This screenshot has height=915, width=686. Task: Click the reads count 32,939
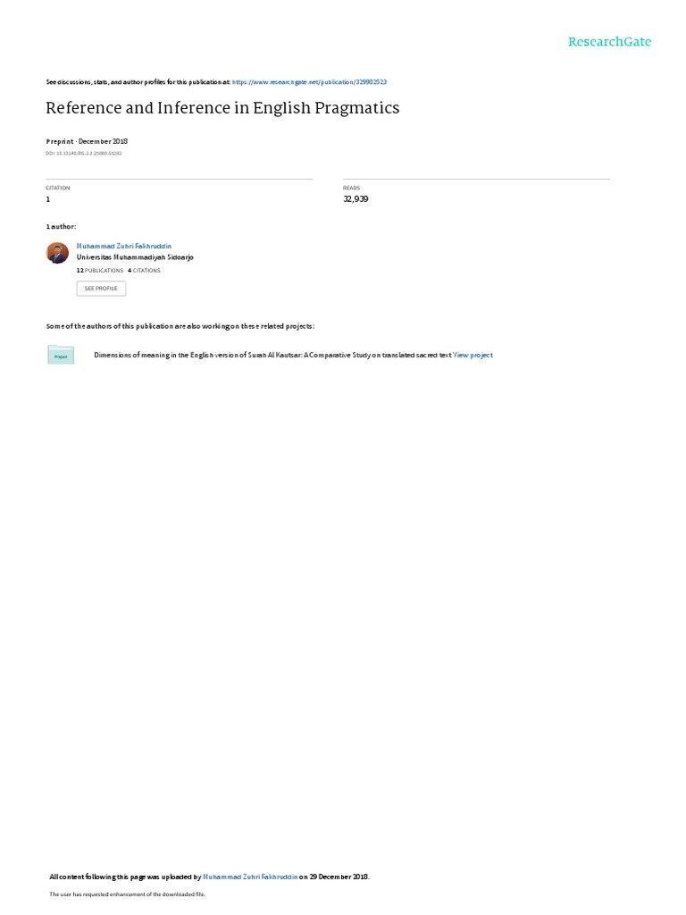tap(356, 199)
